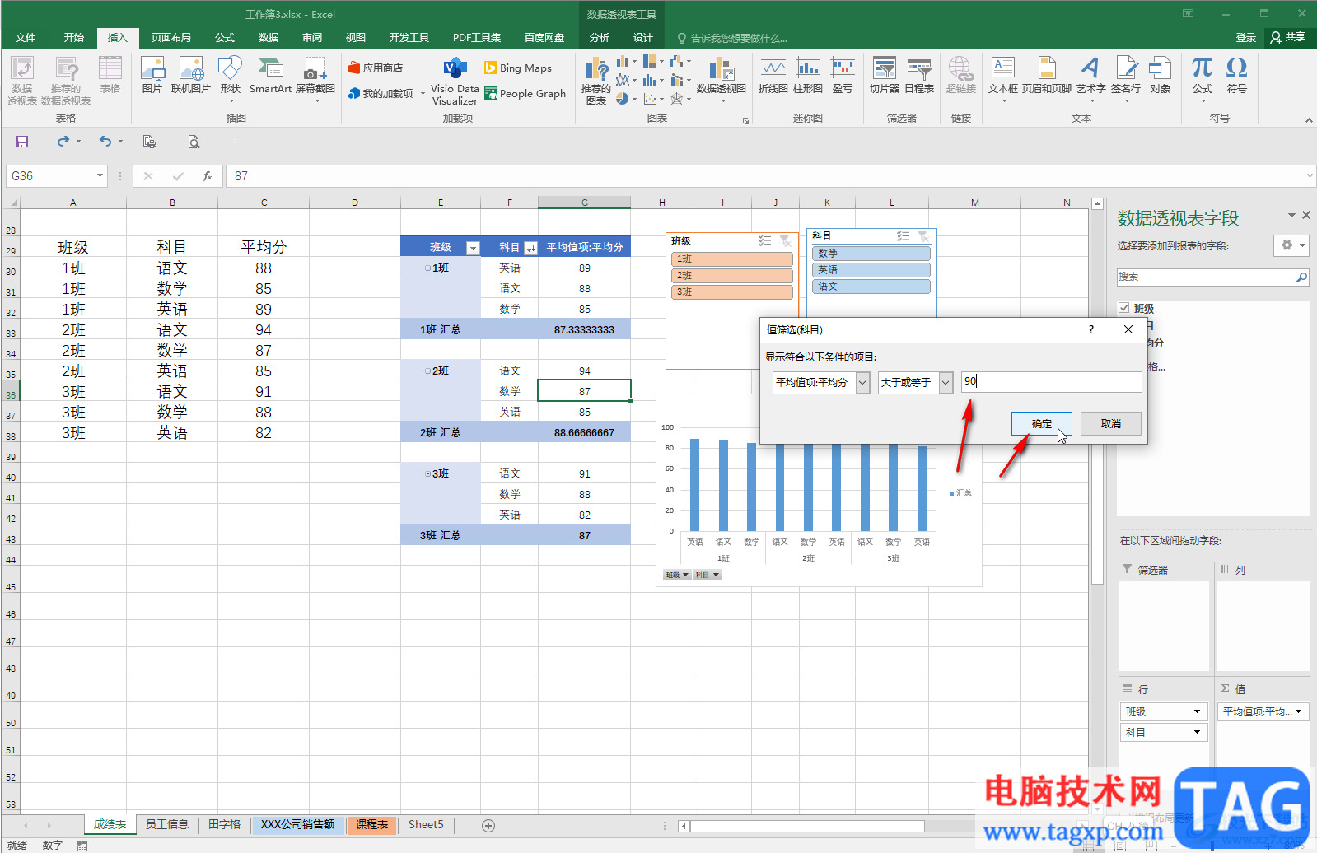The image size is (1317, 853).
Task: Open the 班级 pivot header filter dropdown
Action: (473, 248)
